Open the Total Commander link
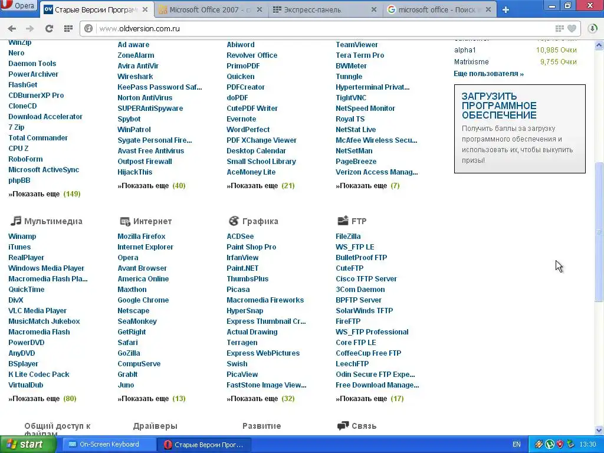 click(38, 138)
